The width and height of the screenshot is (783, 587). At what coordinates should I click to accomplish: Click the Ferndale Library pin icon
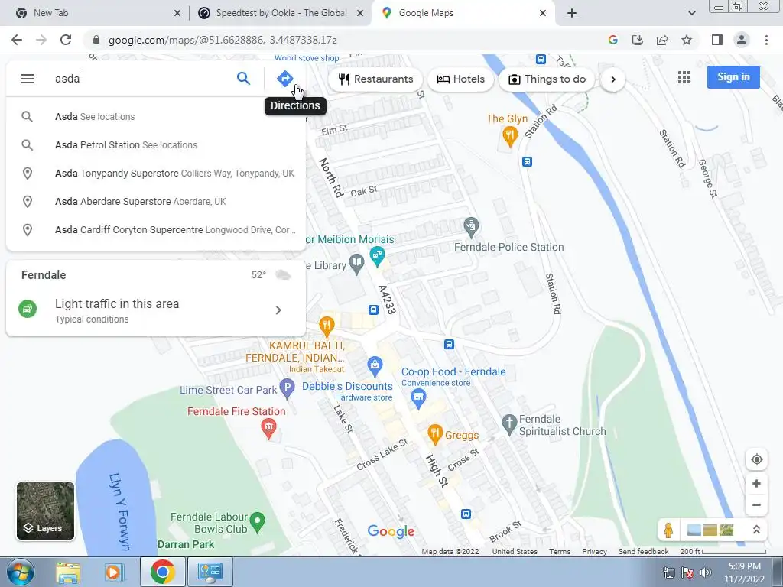(356, 264)
